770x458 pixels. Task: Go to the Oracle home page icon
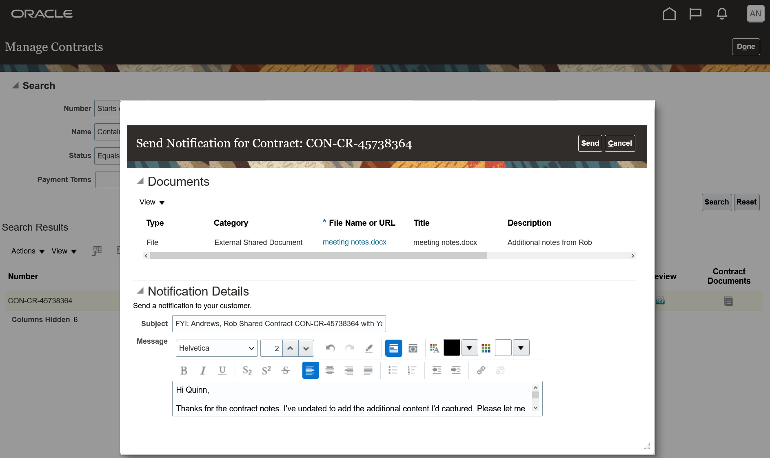coord(669,14)
